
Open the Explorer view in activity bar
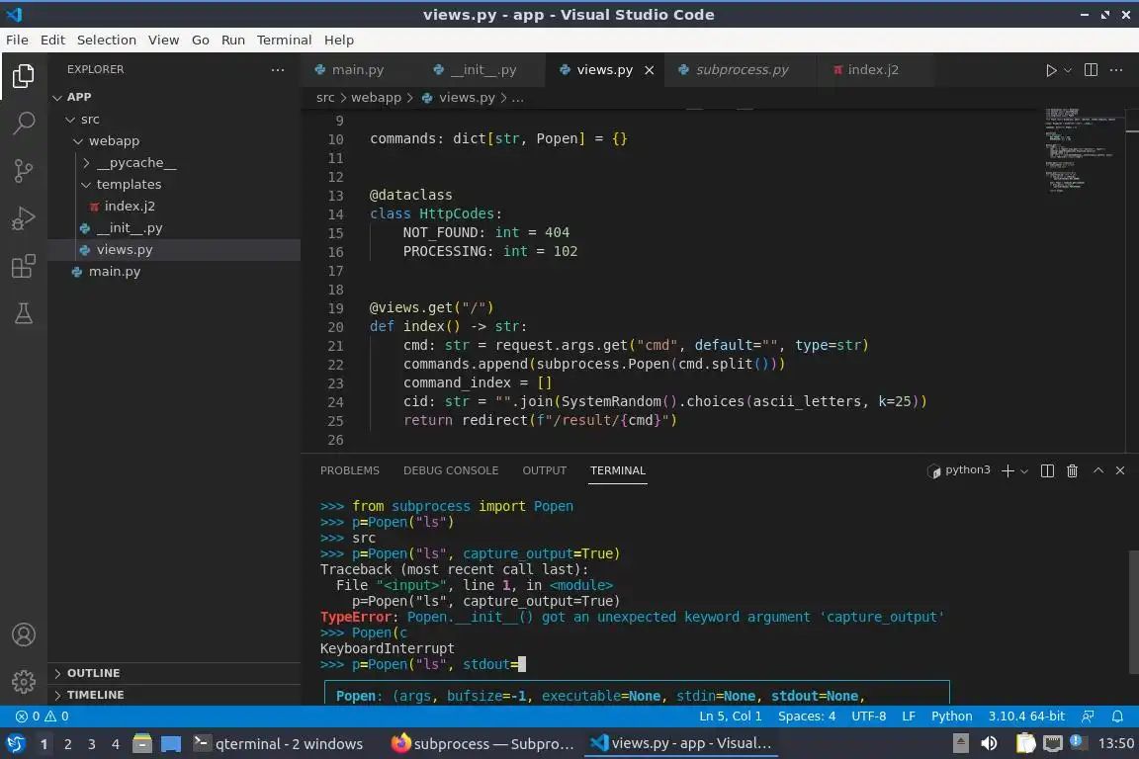pos(24,76)
